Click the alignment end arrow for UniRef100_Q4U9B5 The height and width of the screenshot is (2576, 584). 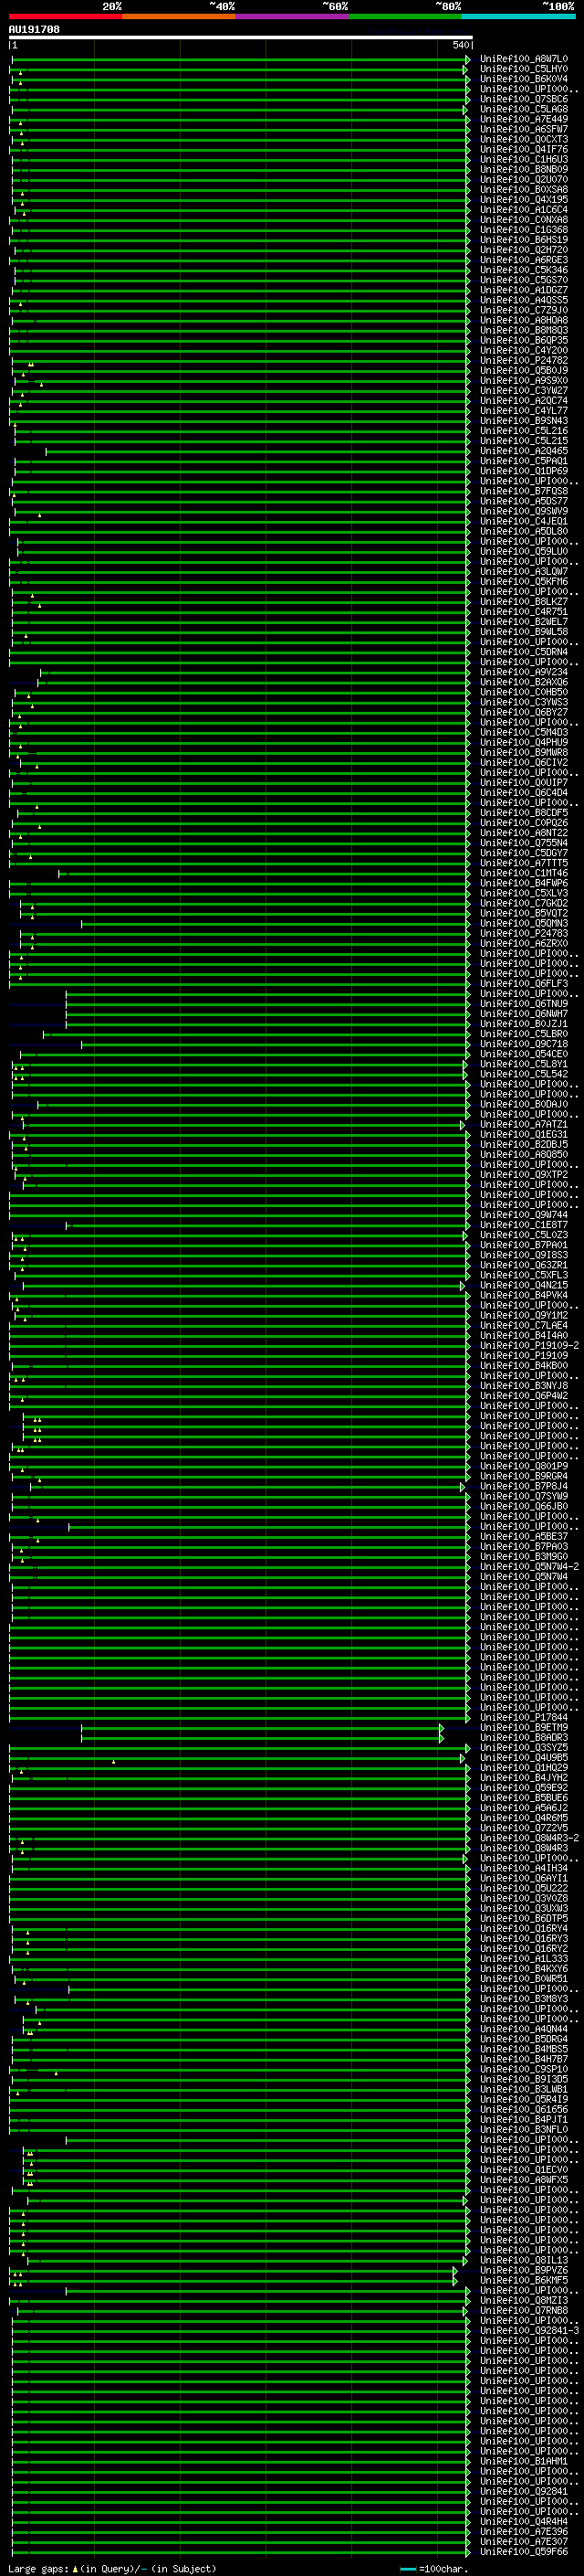tap(464, 1758)
